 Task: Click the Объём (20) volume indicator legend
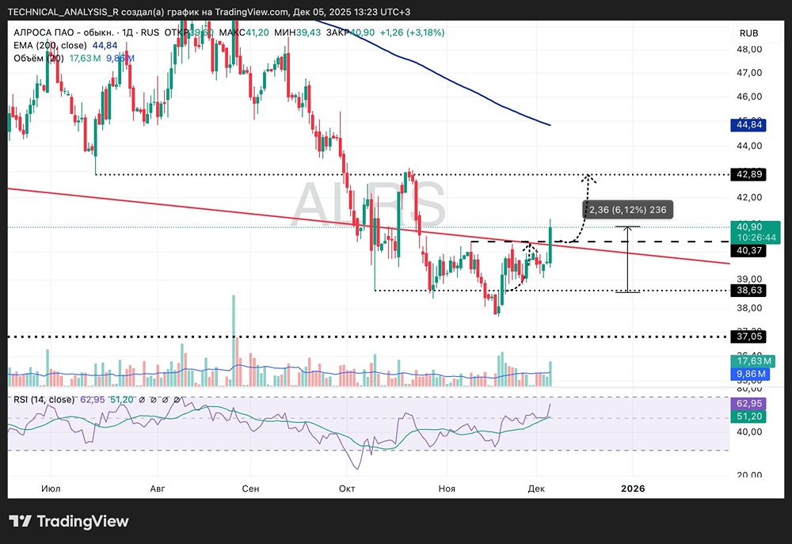[x=38, y=58]
